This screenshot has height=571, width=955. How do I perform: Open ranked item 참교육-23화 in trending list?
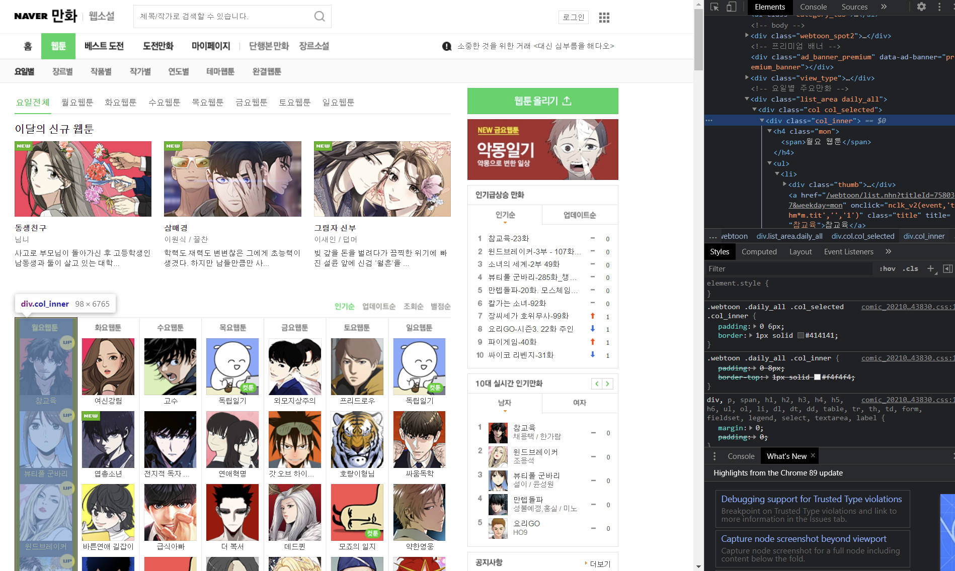508,238
